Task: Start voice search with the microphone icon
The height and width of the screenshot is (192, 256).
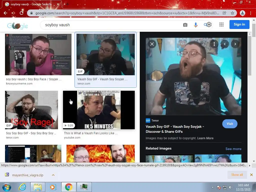Action: pyautogui.click(x=195, y=25)
